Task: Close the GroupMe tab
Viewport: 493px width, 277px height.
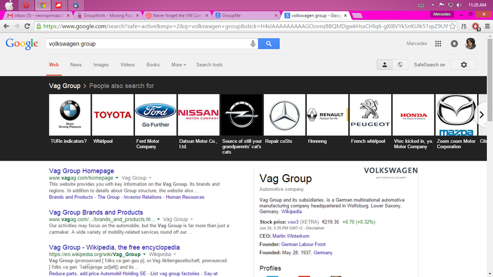Action: click(x=276, y=15)
